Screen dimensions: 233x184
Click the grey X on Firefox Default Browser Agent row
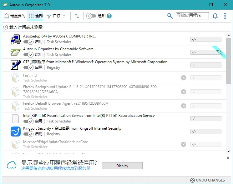[x=184, y=106]
